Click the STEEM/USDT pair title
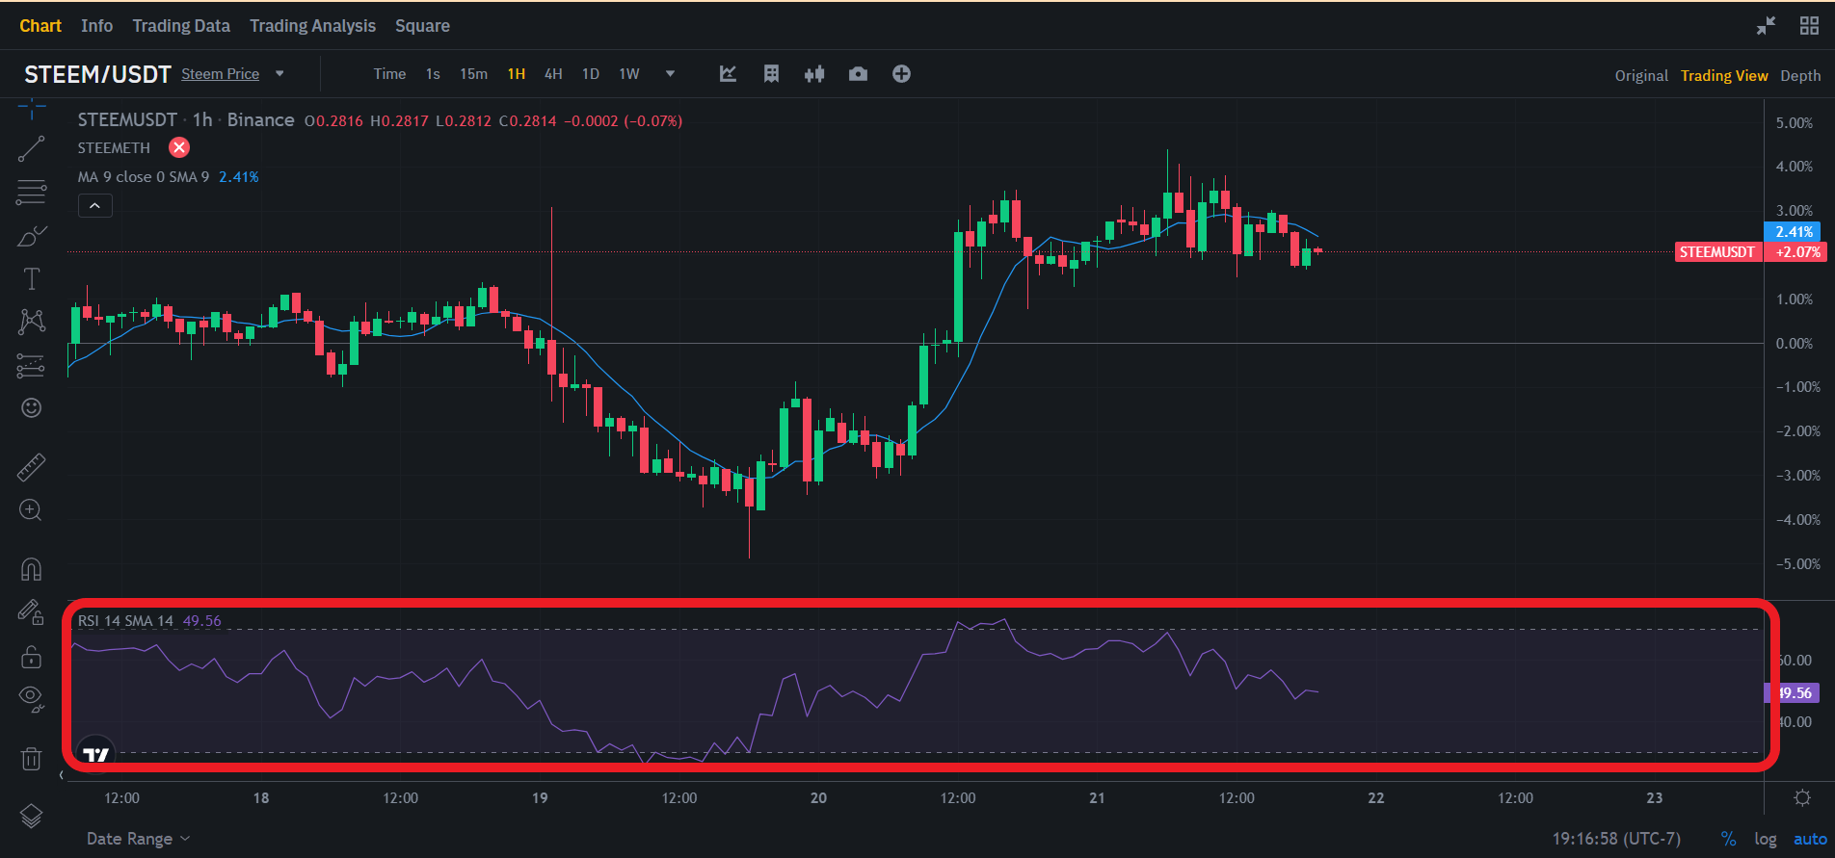Viewport: 1835px width, 858px height. coord(97,74)
